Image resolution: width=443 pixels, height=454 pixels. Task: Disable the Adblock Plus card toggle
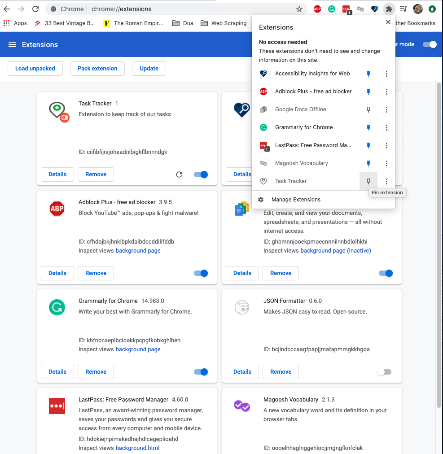click(201, 273)
